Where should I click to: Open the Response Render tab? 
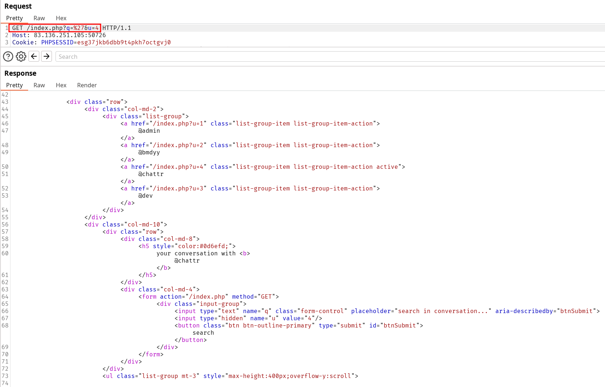pyautogui.click(x=87, y=85)
